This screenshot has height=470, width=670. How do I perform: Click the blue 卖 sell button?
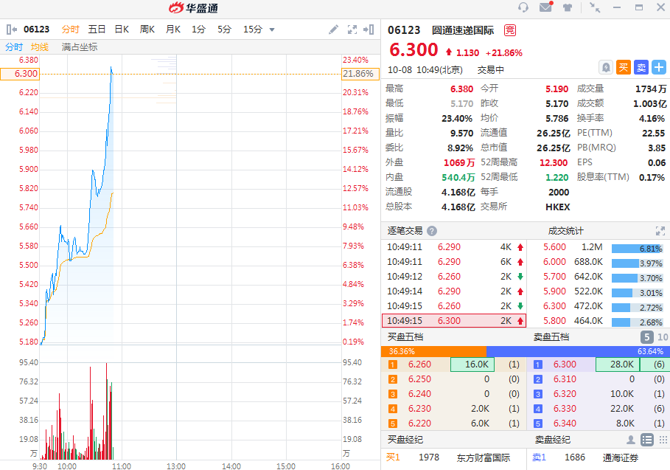[641, 67]
